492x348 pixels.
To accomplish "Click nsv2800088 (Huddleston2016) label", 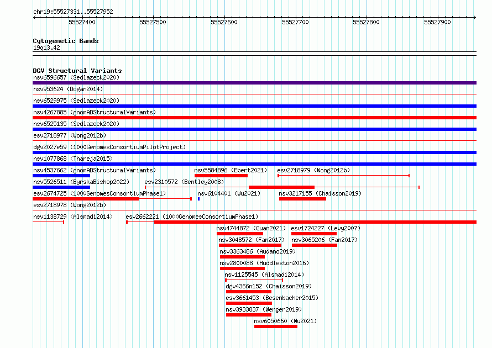I will click(264, 263).
